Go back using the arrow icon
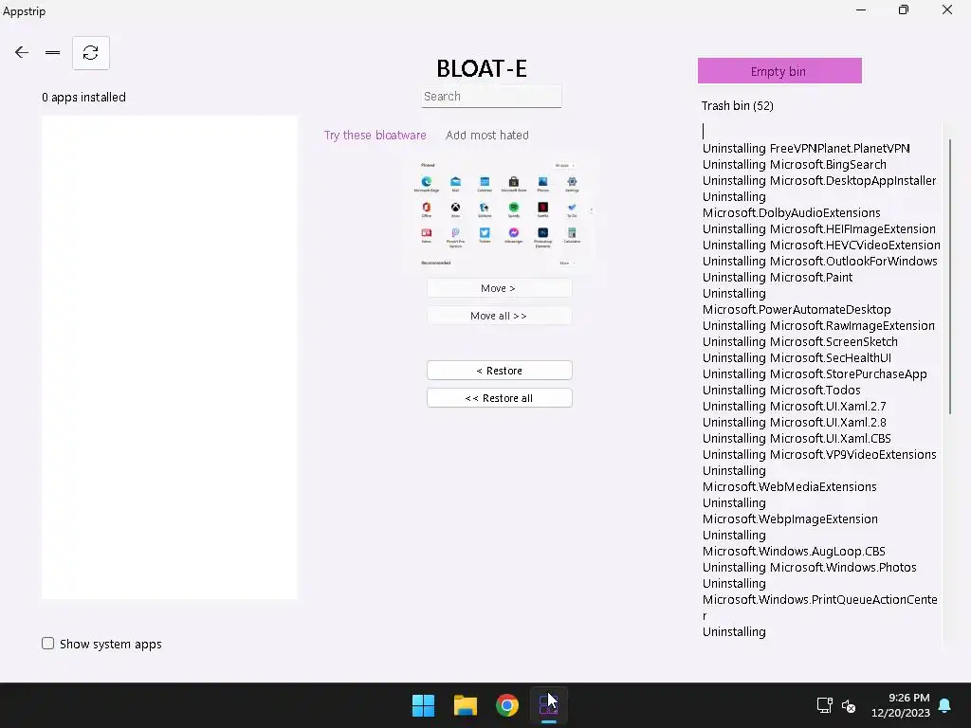Viewport: 971px width, 728px height. point(22,53)
